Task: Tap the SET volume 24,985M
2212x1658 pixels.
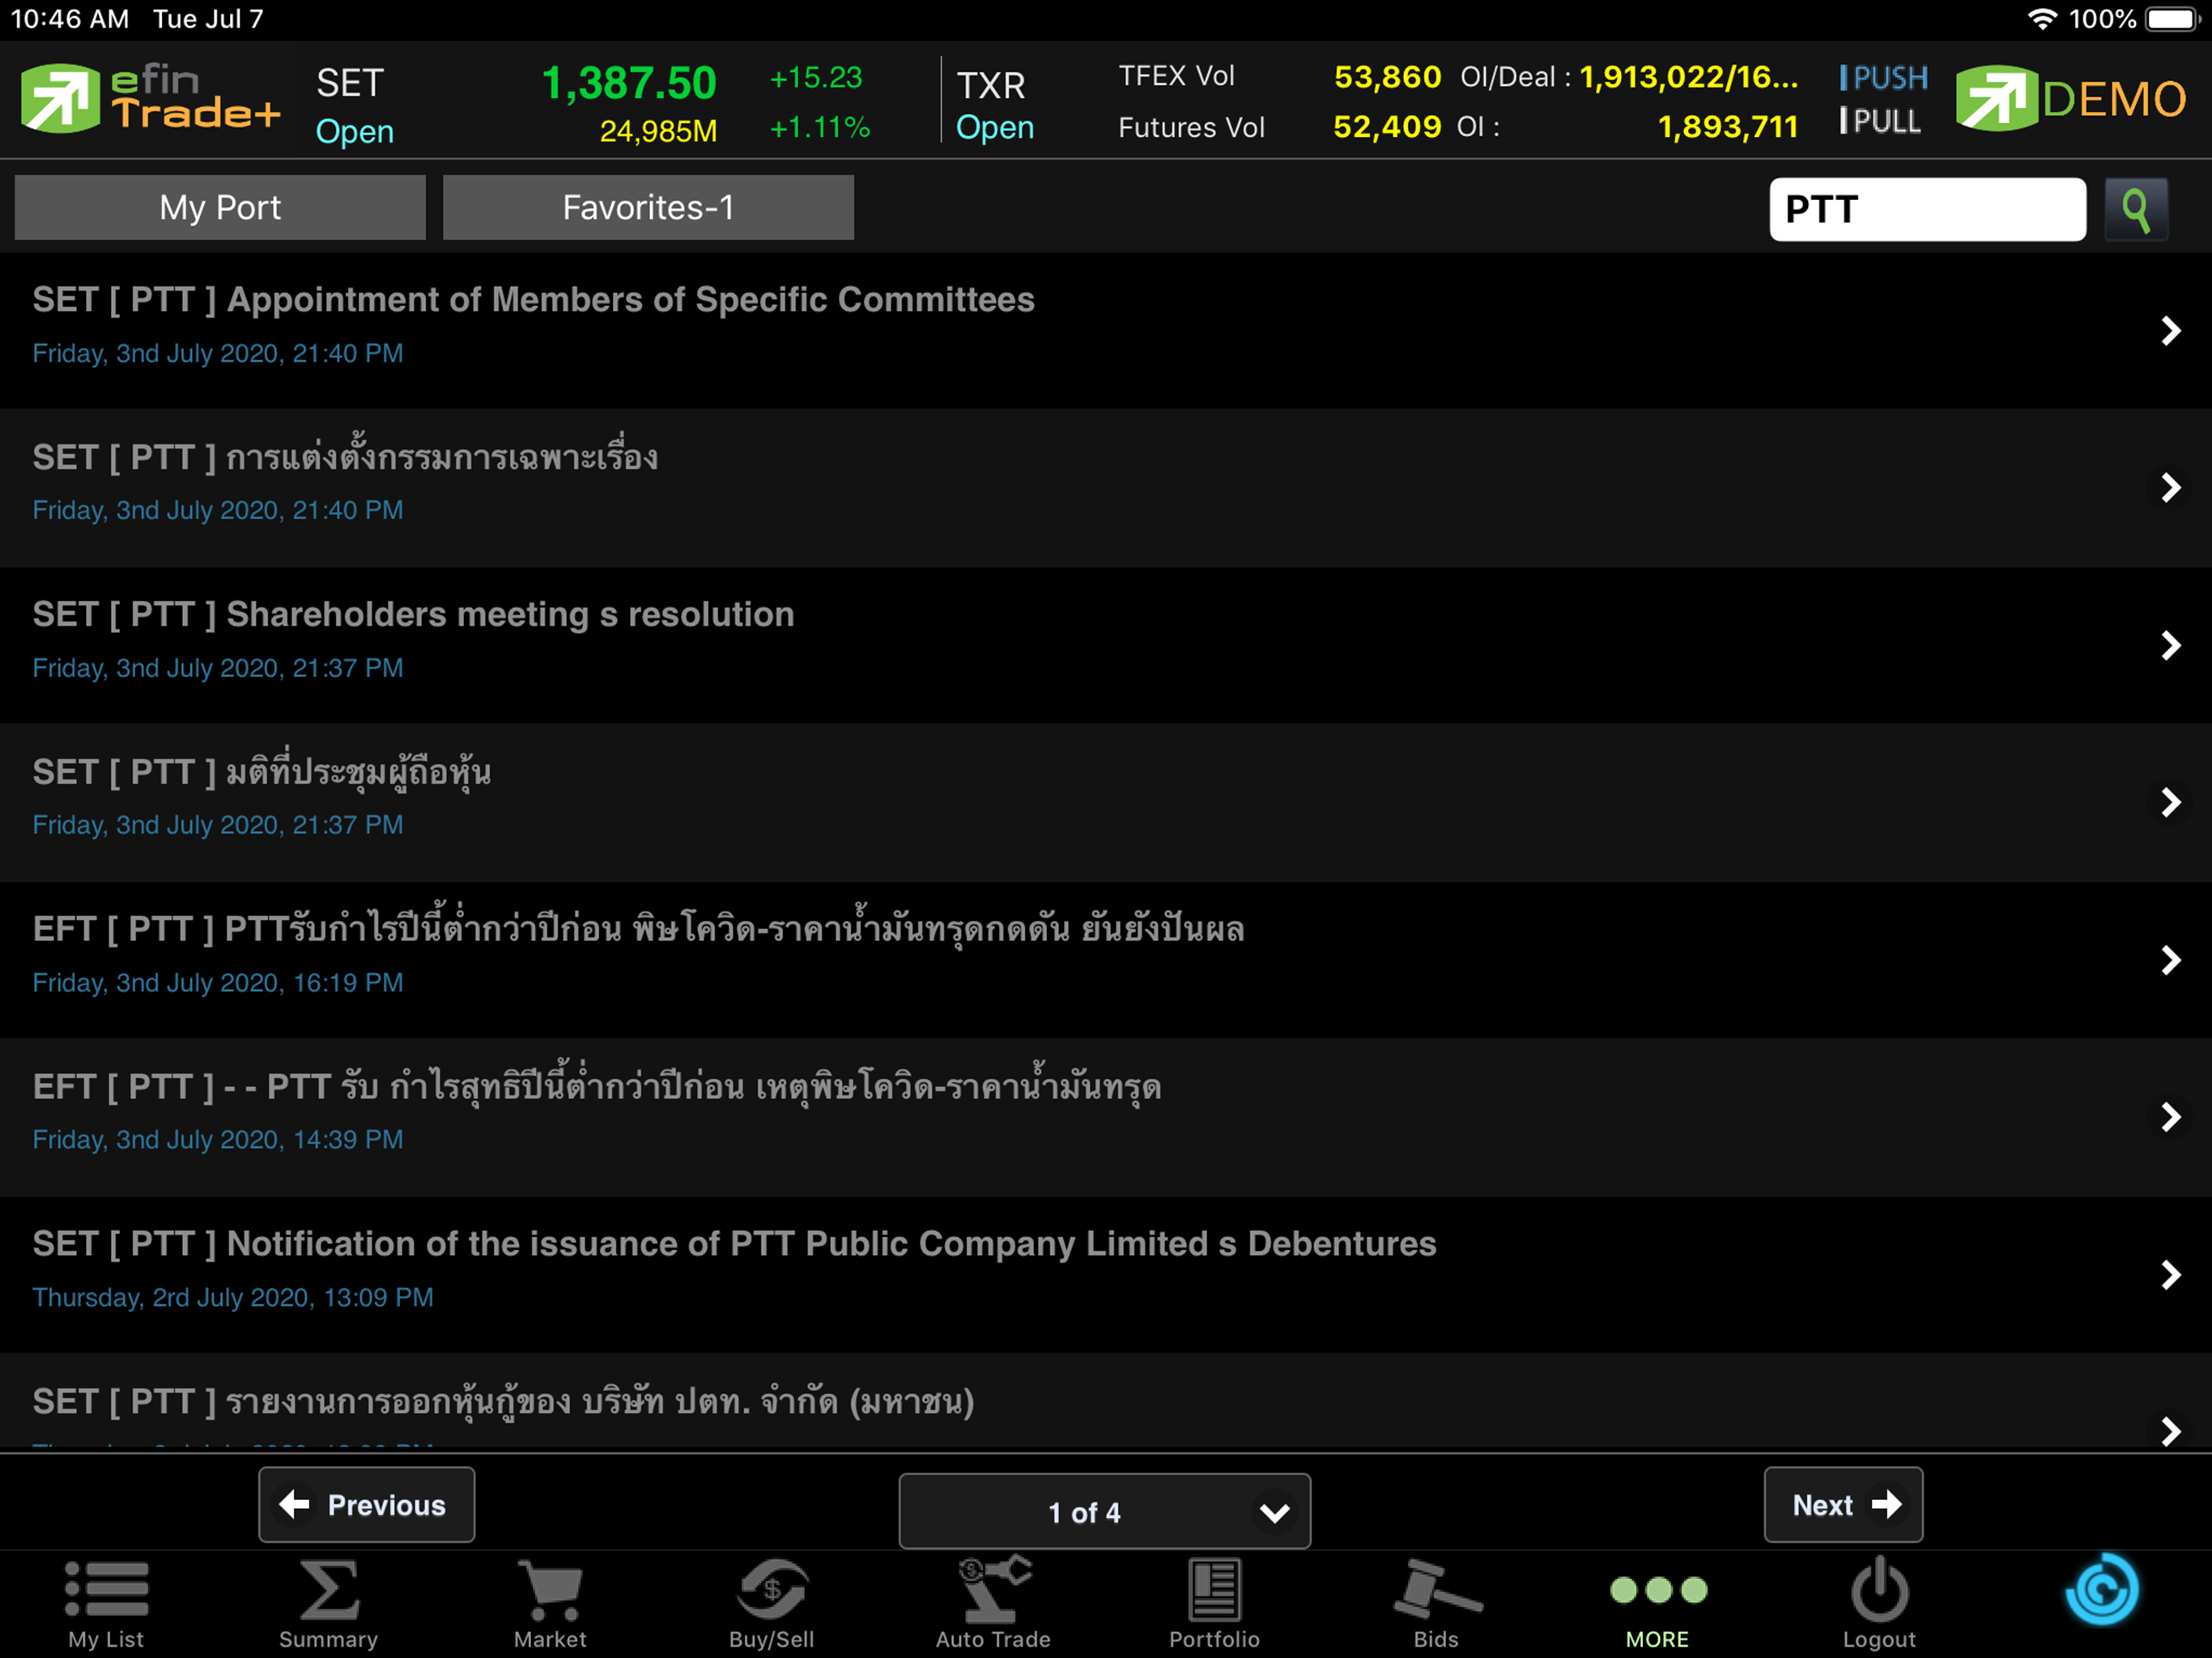Action: pos(658,130)
